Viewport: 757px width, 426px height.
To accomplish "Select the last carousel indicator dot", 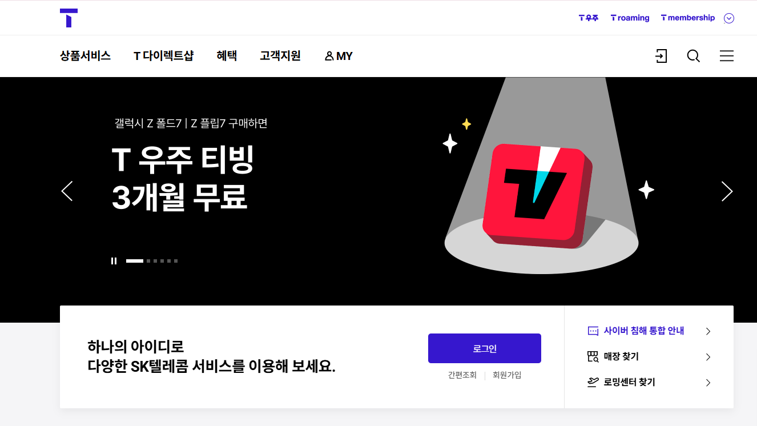I will pyautogui.click(x=176, y=261).
